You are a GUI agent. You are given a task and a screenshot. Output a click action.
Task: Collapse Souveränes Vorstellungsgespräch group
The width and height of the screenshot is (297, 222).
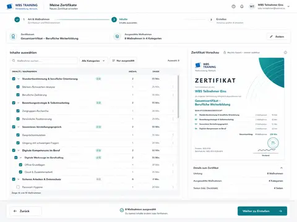[x=19, y=127]
